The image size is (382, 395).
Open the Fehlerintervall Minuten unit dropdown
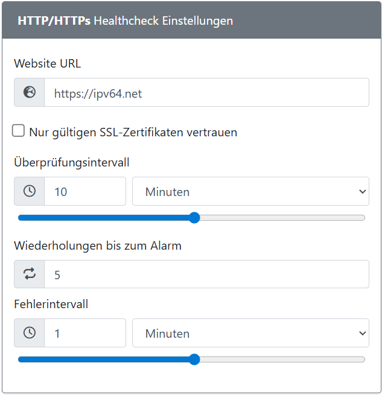click(x=250, y=333)
